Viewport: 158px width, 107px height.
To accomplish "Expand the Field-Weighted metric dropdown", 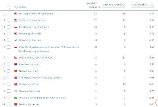I will point(152,5).
